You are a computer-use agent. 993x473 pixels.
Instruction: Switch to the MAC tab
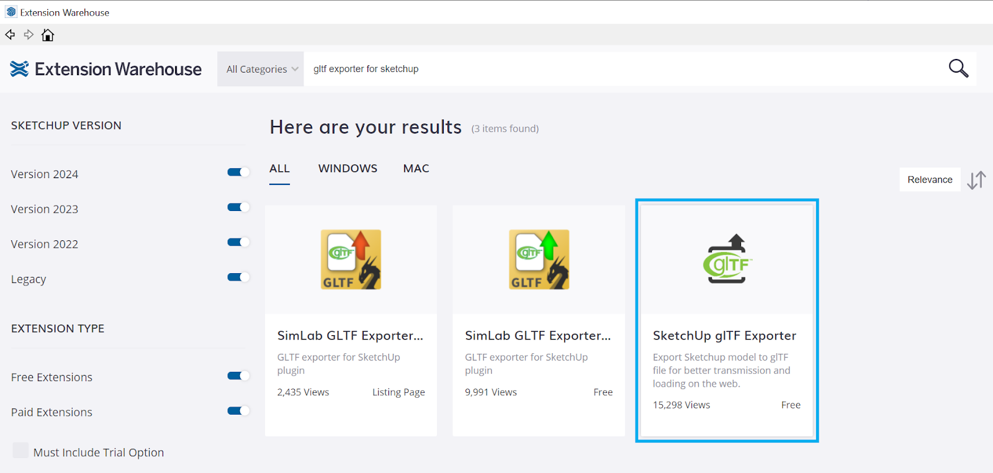tap(416, 168)
